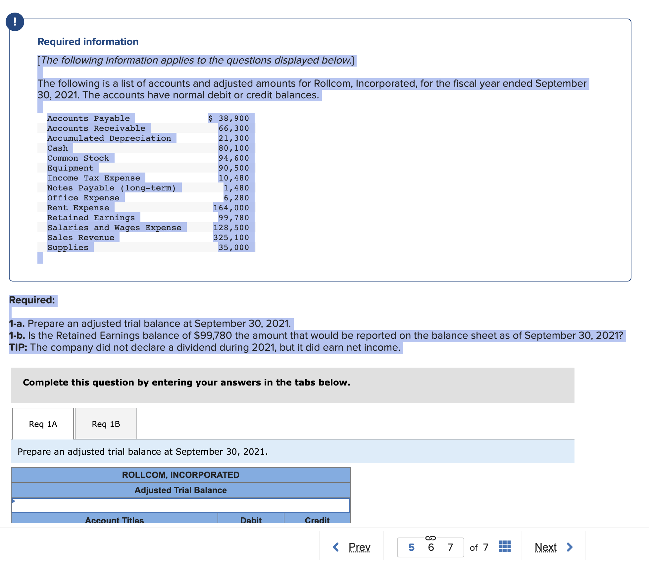Jump to question 7
The height and width of the screenshot is (566, 649).
tap(450, 547)
